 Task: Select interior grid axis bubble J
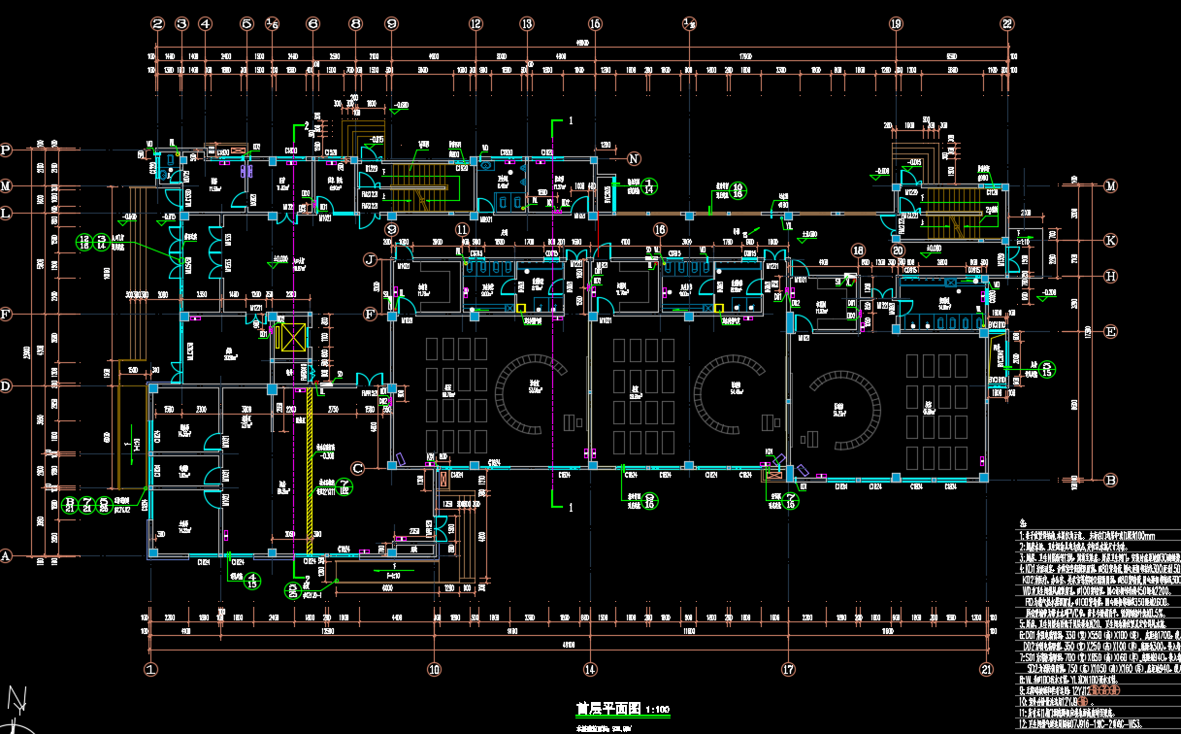[370, 259]
